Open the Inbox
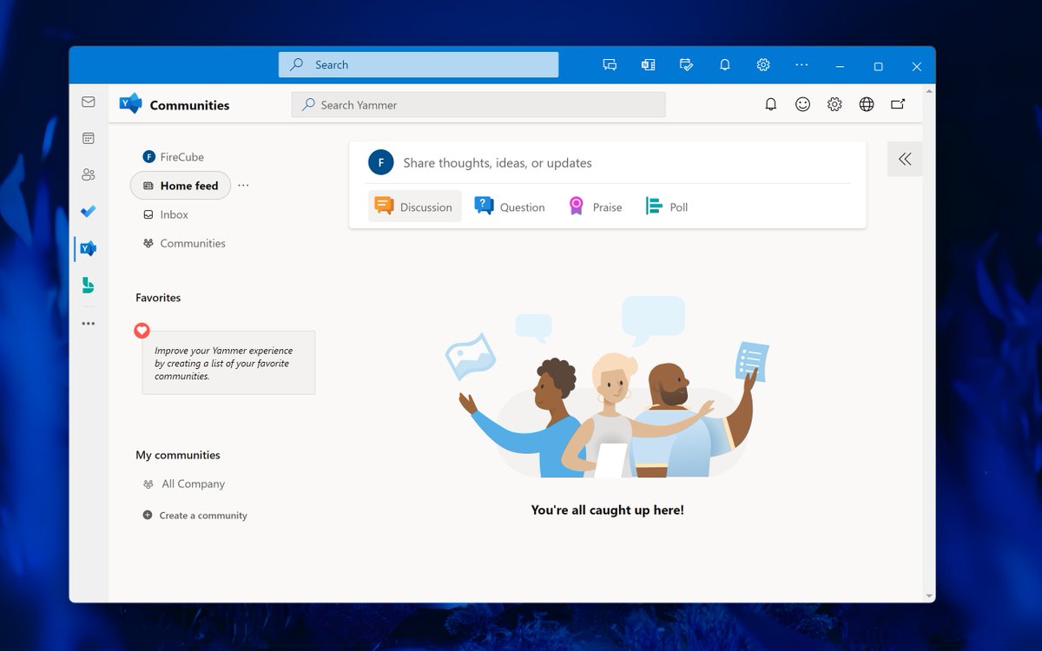The width and height of the screenshot is (1042, 651). pos(166,214)
